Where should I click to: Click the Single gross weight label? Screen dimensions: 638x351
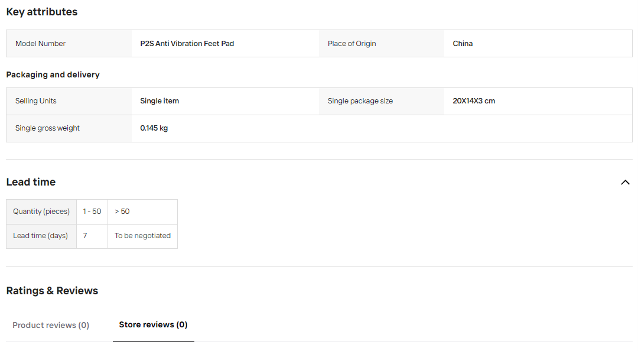48,128
